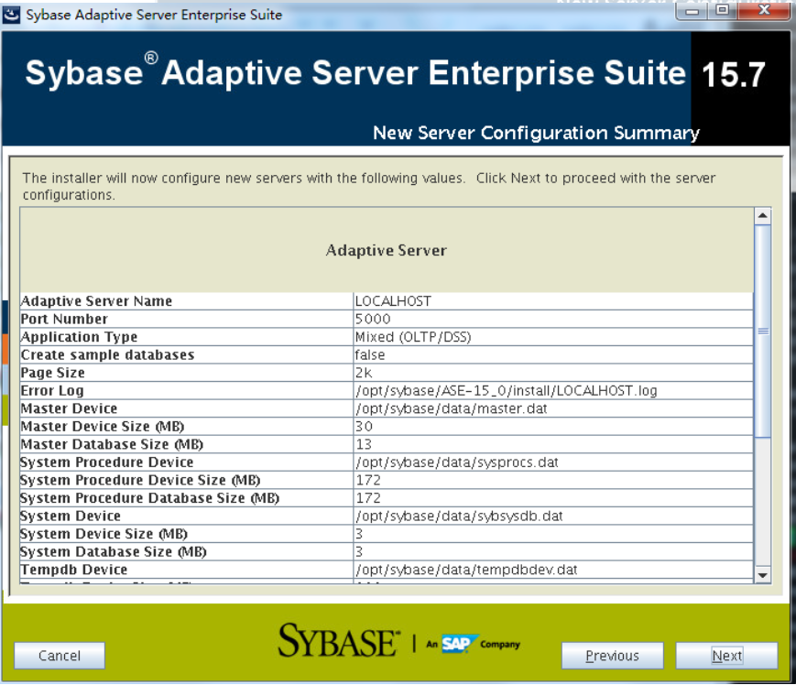Click the scrollbar down arrow
The height and width of the screenshot is (685, 796).
762,575
